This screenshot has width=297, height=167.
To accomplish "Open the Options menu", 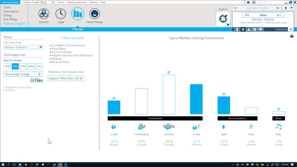I will point(94,2).
